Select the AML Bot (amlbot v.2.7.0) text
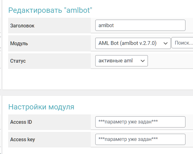Viewport: 193px width, 154px height. pyautogui.click(x=127, y=43)
